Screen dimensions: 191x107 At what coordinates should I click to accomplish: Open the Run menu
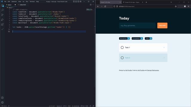point(27,1)
